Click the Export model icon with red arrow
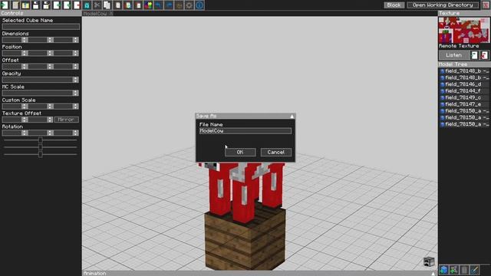 [x=77, y=5]
